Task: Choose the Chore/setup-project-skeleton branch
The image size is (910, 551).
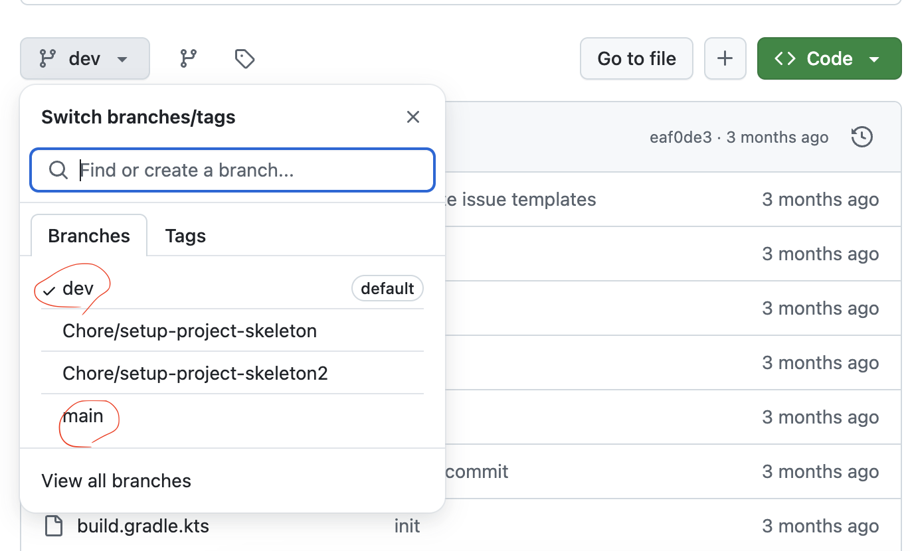Action: 189,331
